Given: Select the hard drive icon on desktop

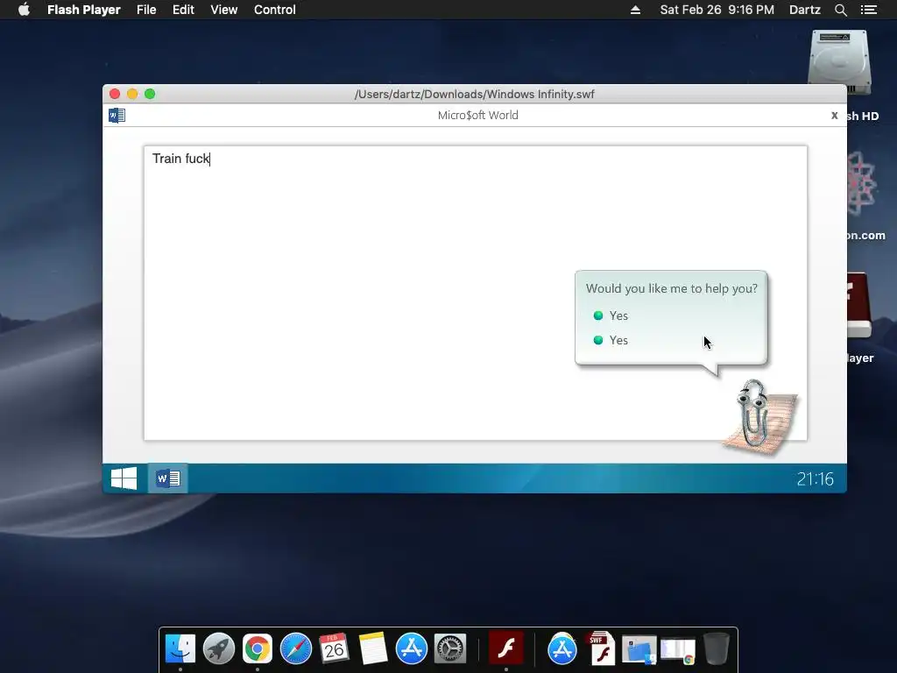Looking at the screenshot, I should 839,63.
